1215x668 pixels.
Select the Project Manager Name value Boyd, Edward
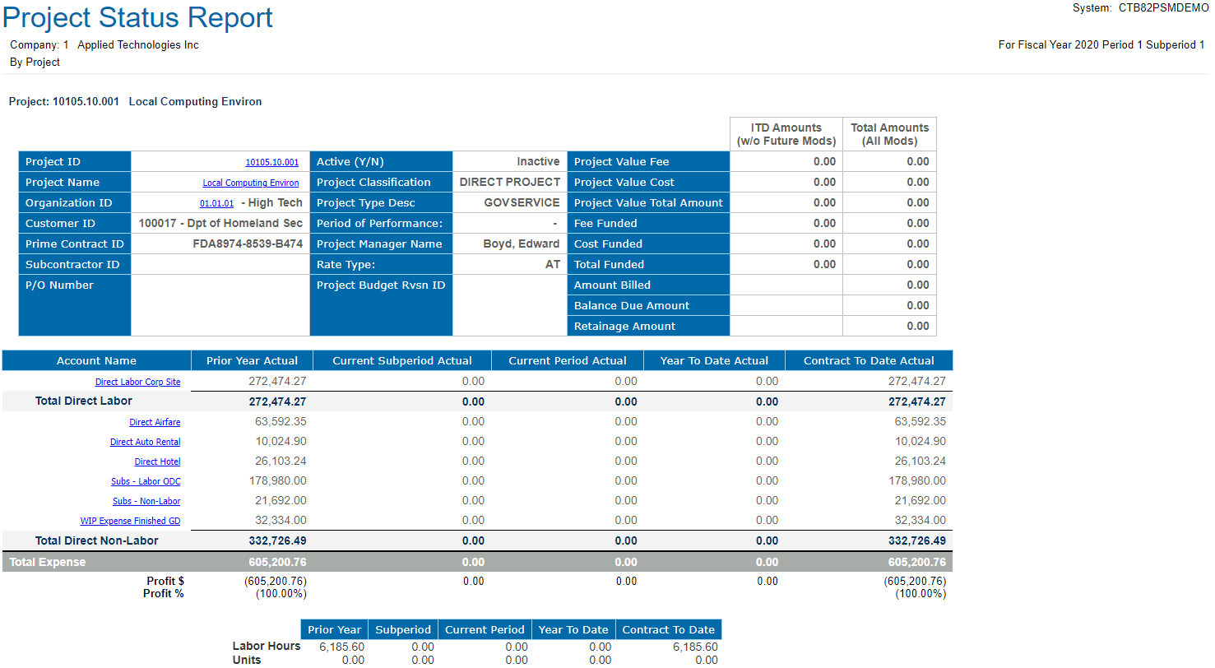[x=521, y=244]
